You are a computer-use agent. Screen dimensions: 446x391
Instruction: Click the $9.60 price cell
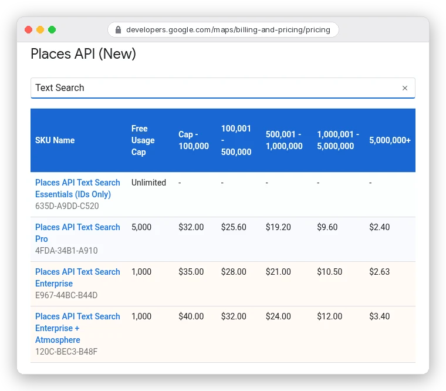tap(327, 227)
